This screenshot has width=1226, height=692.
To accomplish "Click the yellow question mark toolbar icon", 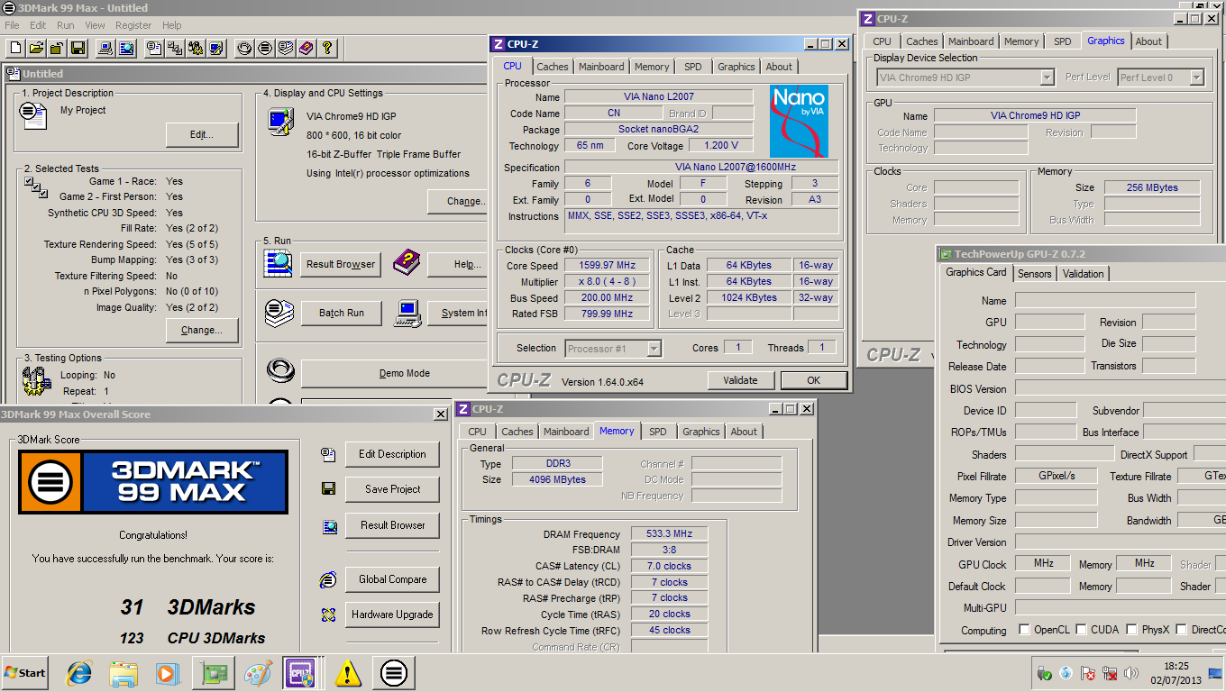I will 327,48.
